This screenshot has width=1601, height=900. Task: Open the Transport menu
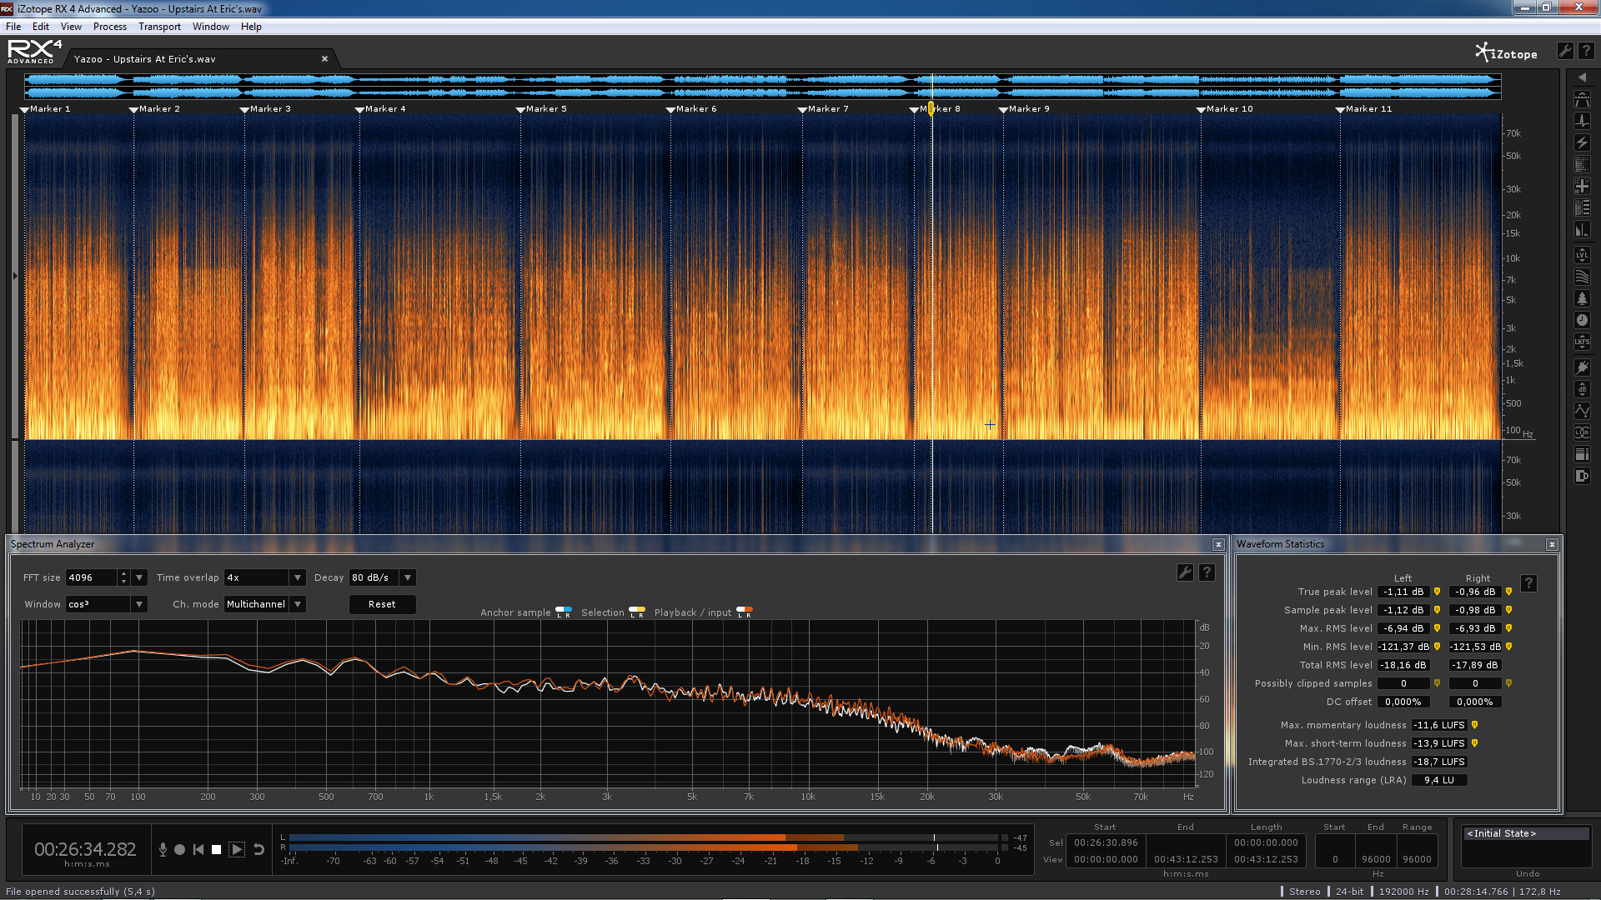point(159,27)
